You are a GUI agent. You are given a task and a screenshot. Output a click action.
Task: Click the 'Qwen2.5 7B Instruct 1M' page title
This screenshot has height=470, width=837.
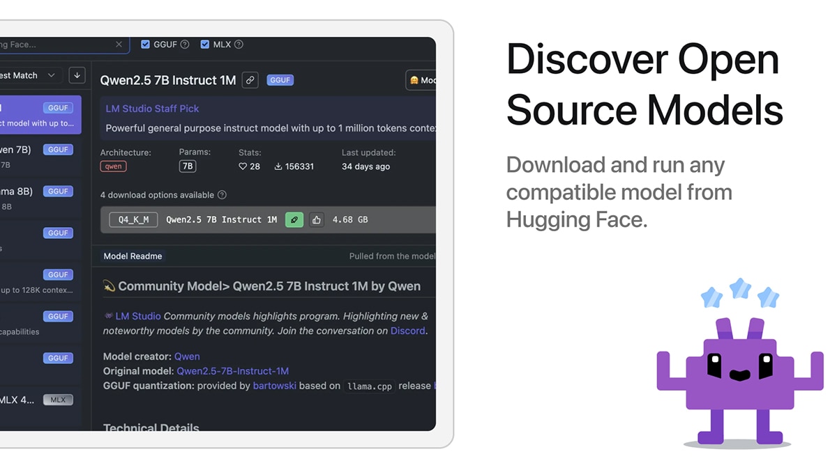point(168,80)
